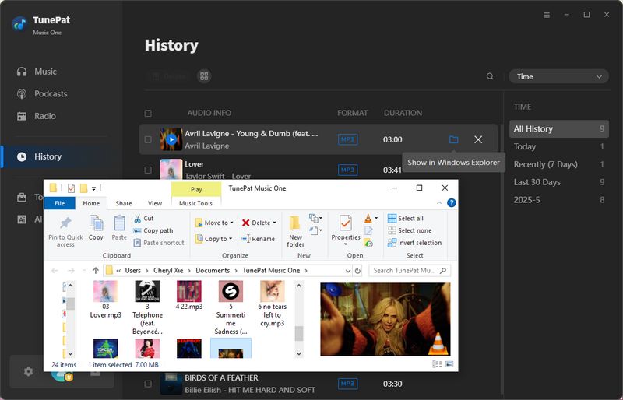623x400 pixels.
Task: Check the Lover track checkbox
Action: [148, 169]
